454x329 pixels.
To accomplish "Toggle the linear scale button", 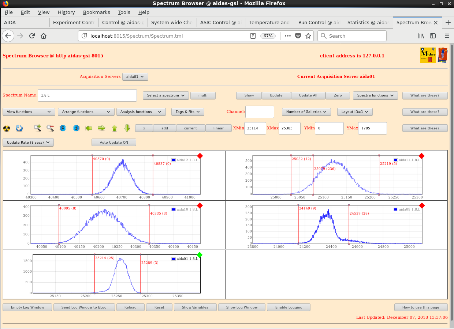I will [x=218, y=128].
